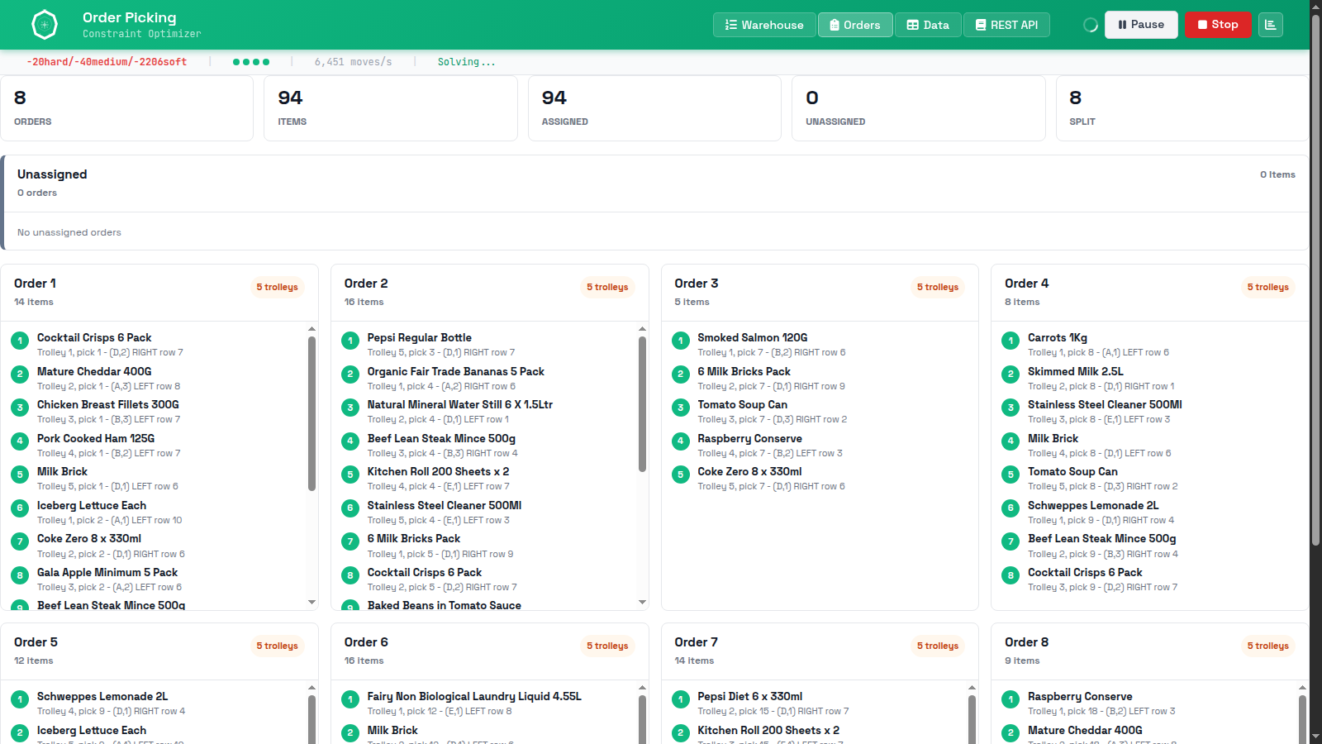Click step 1 badge beside Cocktail Crisps in Order 1
1322x744 pixels.
point(20,341)
